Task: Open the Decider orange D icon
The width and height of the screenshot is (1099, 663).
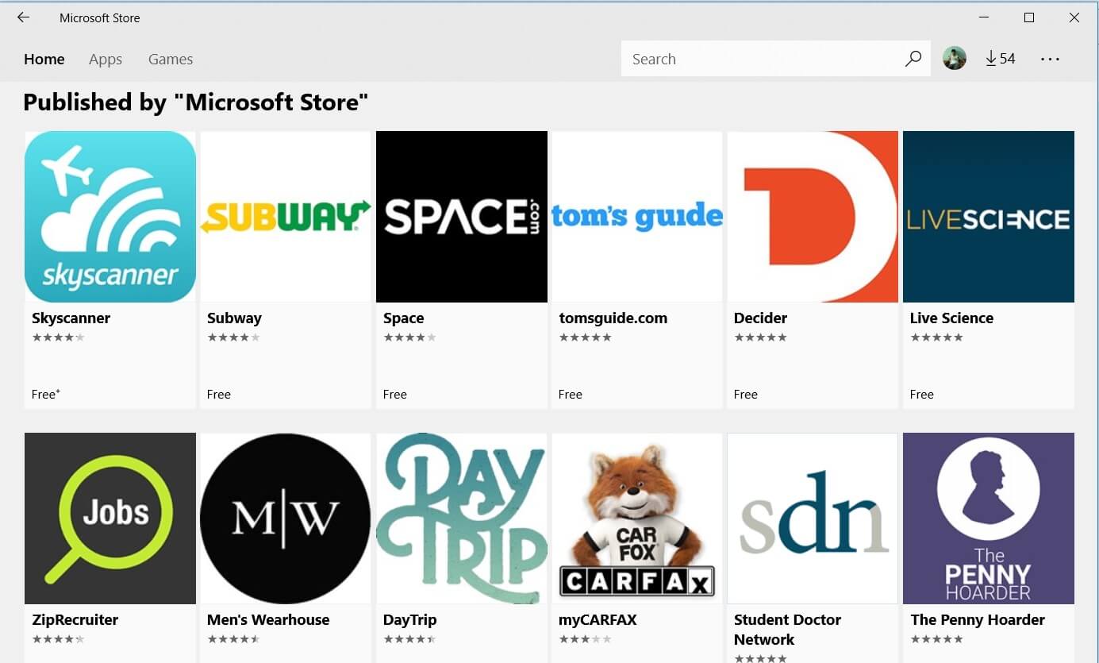Action: point(813,217)
